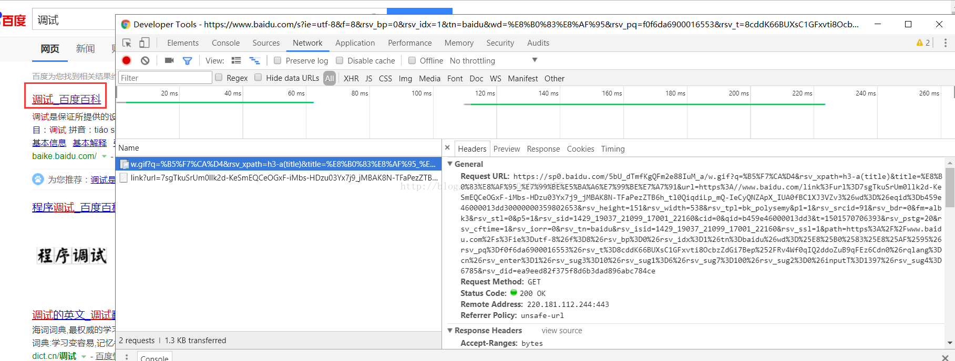Enable the Regex filter checkbox
The width and height of the screenshot is (955, 361).
[219, 78]
